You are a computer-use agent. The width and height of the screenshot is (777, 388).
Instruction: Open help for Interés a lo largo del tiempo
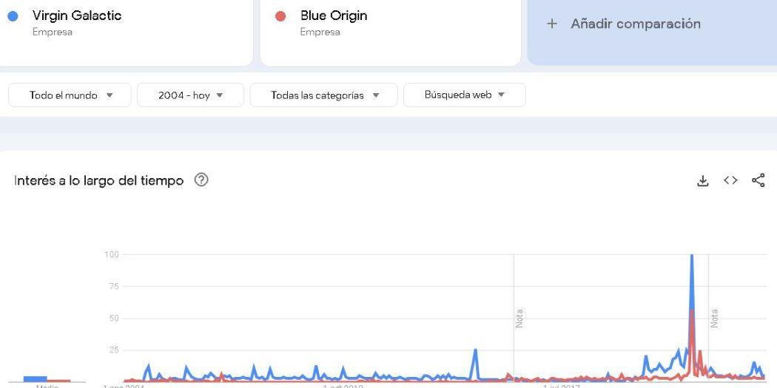[201, 180]
